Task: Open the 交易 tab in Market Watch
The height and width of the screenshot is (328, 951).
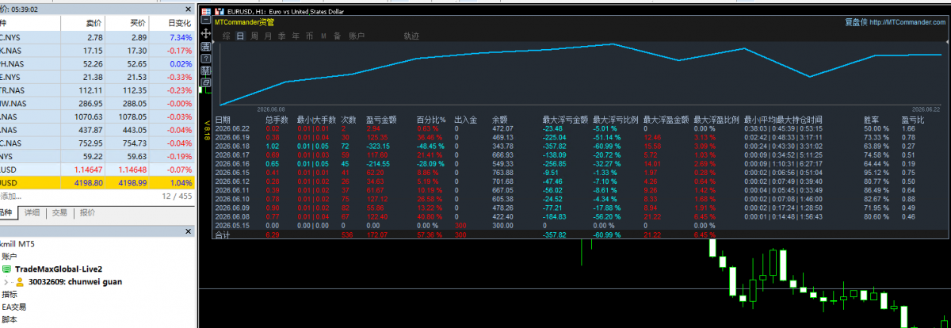Action: click(59, 212)
